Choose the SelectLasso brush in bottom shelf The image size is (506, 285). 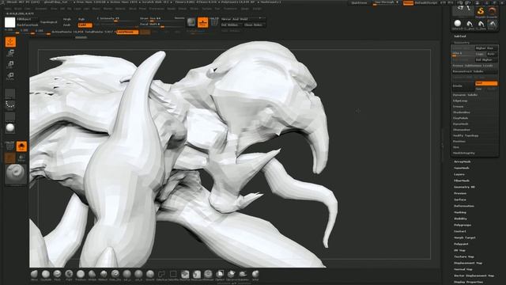(161, 275)
